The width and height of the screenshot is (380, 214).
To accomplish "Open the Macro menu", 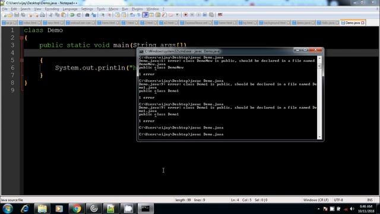I will 113,9.
